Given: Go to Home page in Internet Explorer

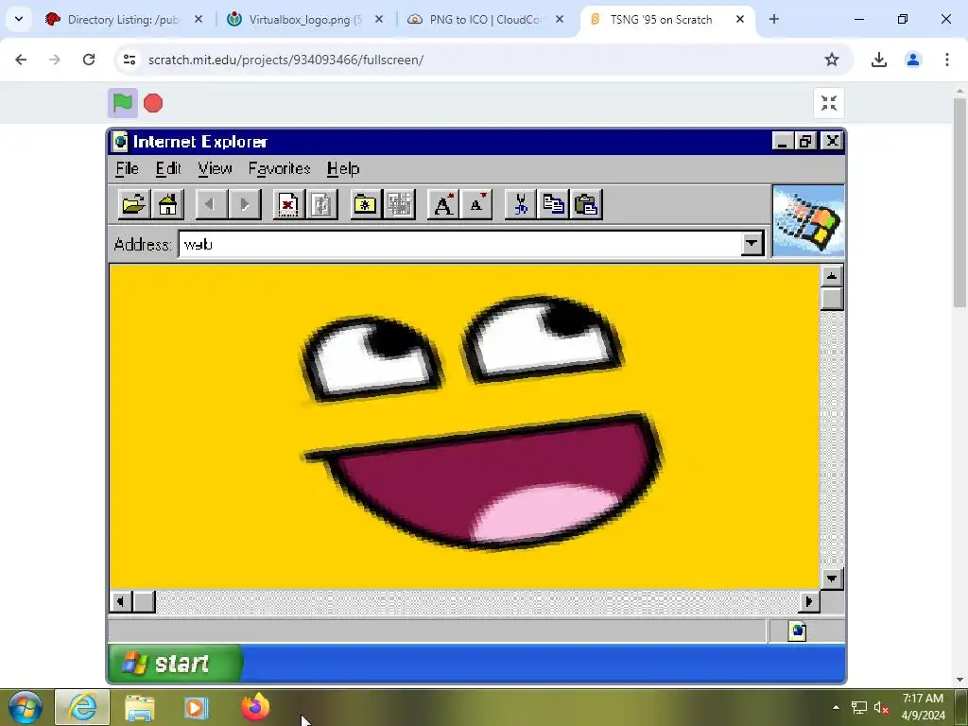Looking at the screenshot, I should click(x=167, y=204).
